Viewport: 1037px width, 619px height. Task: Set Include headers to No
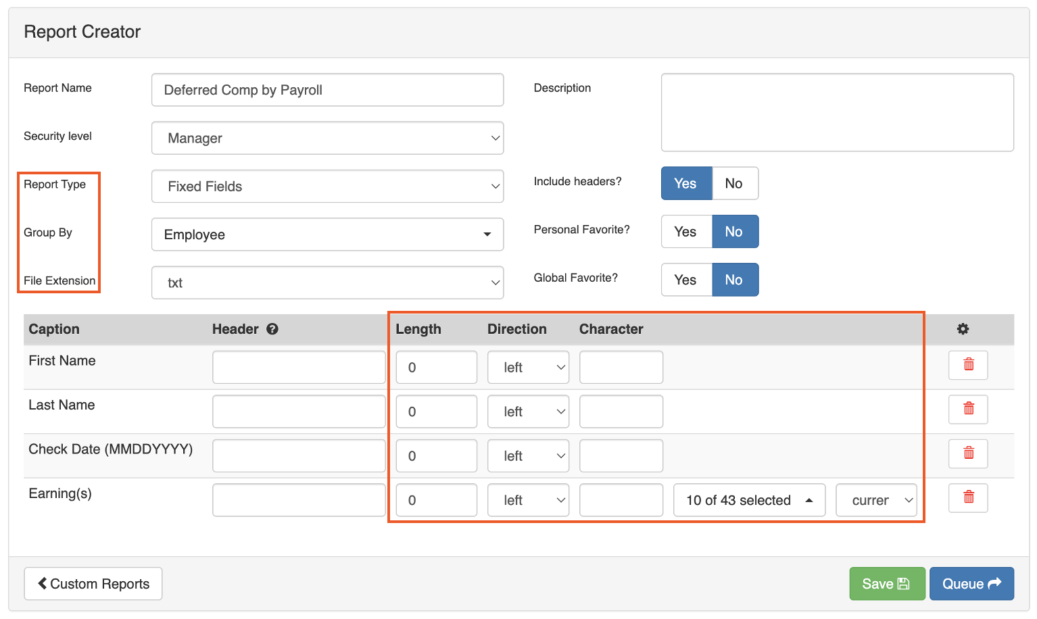pos(735,183)
